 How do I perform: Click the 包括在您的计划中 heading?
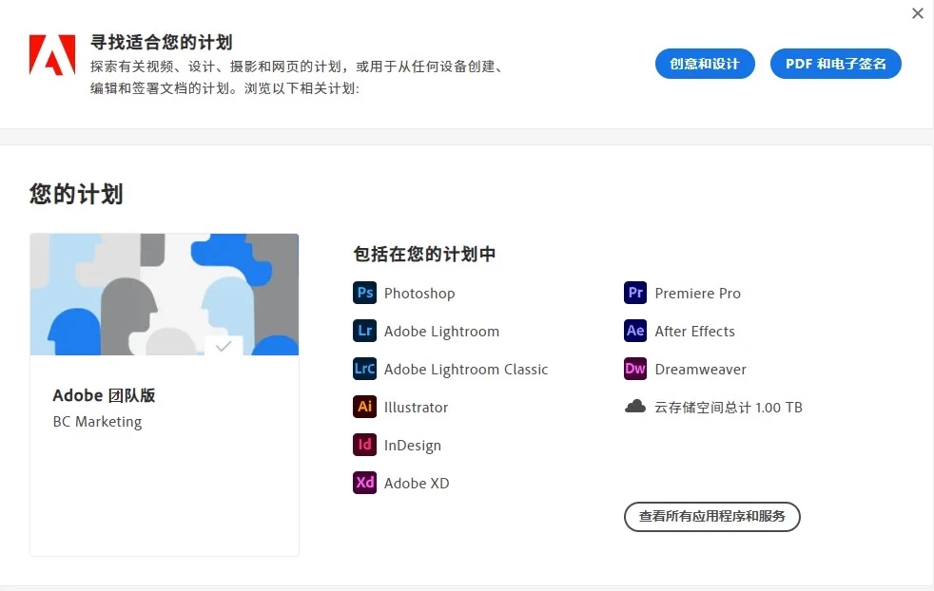pyautogui.click(x=425, y=254)
